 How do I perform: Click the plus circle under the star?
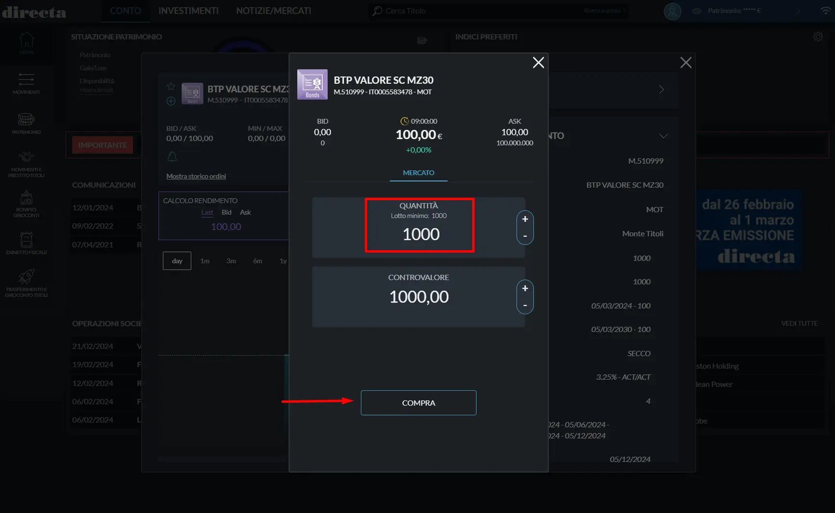pyautogui.click(x=171, y=101)
